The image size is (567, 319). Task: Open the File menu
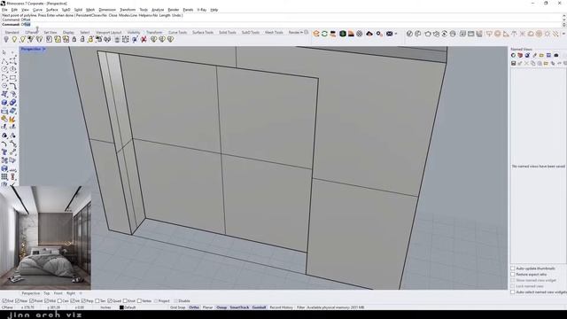point(4,10)
